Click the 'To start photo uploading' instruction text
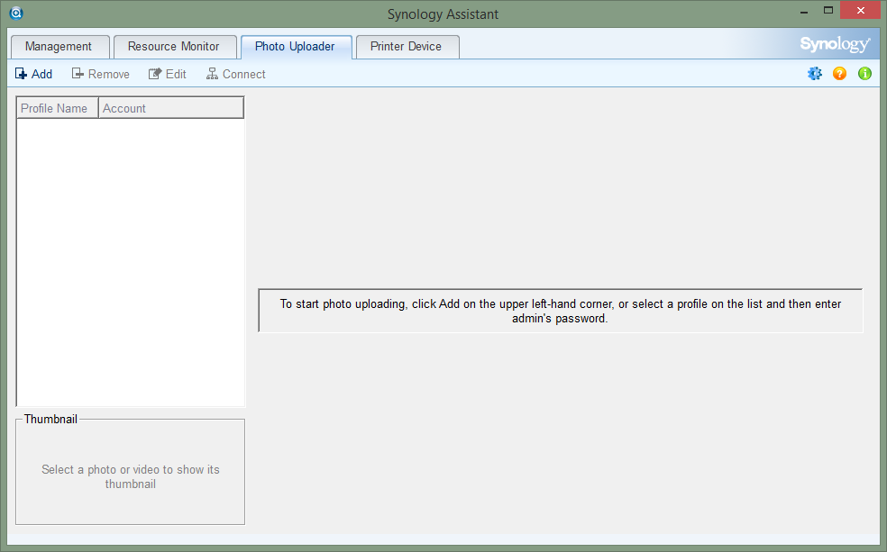Viewport: 887px width, 552px height. [x=560, y=312]
